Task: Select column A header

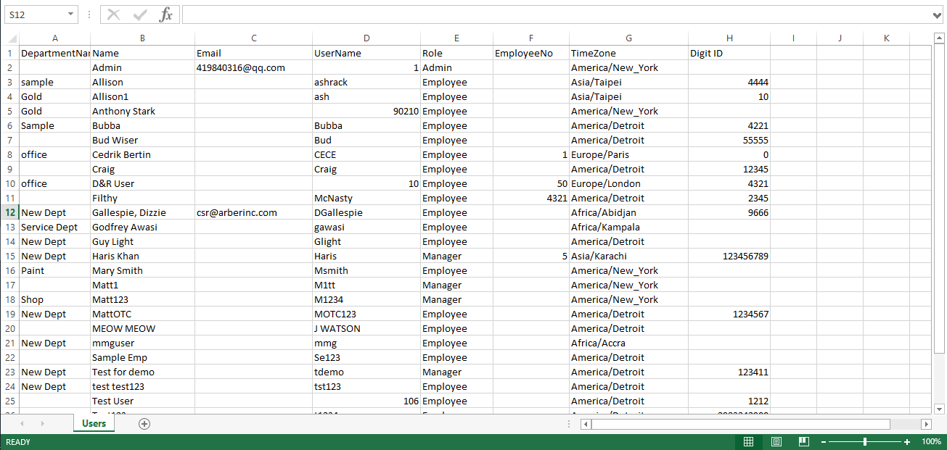Action: tap(55, 38)
